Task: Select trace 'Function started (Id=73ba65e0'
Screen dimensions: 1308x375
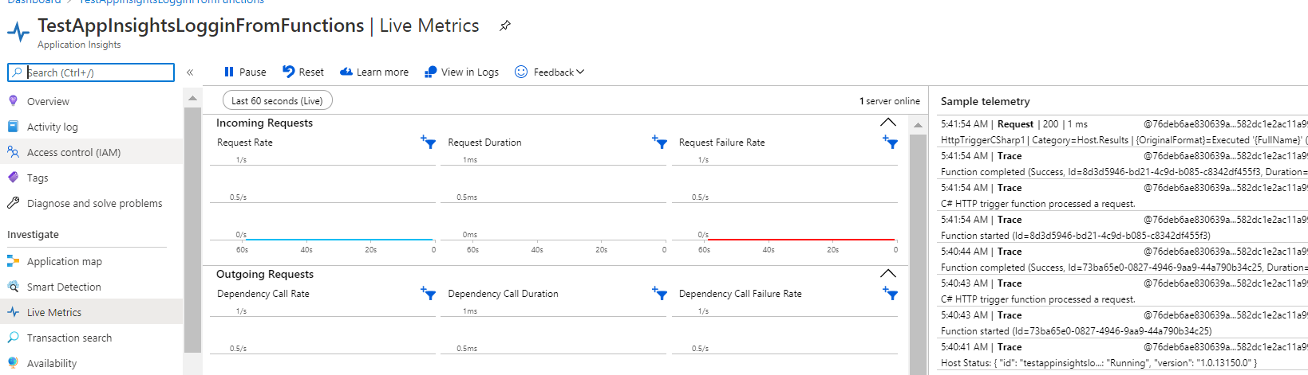Action: [x=1123, y=323]
